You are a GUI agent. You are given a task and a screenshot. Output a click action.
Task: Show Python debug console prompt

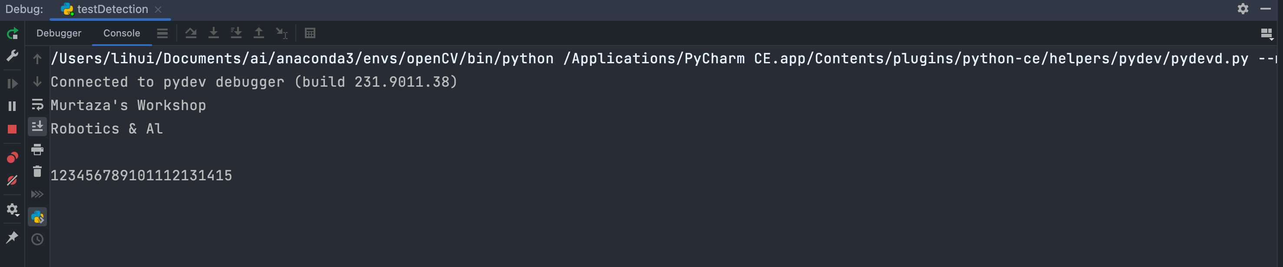(x=37, y=217)
